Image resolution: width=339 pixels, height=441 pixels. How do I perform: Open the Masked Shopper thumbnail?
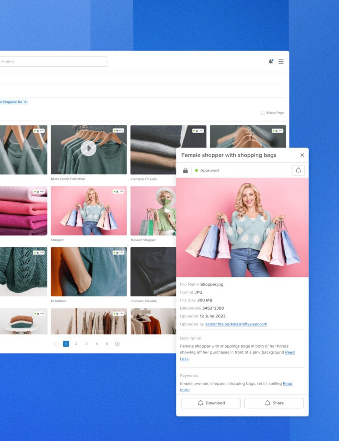point(153,211)
